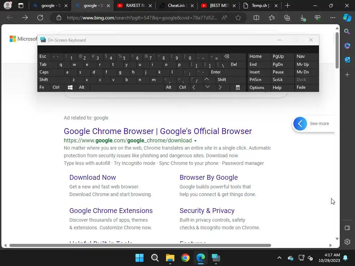
Task: Toggle the Nav key on On-Screen Keyboard
Action: pyautogui.click(x=306, y=56)
